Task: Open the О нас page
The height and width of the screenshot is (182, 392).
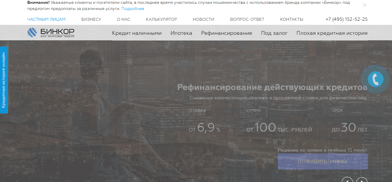Action: (x=123, y=19)
